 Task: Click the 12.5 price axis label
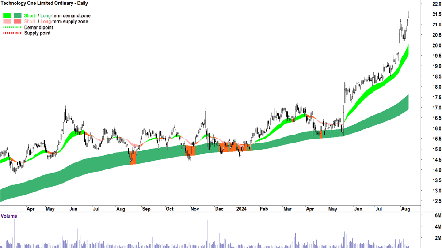pyautogui.click(x=437, y=201)
